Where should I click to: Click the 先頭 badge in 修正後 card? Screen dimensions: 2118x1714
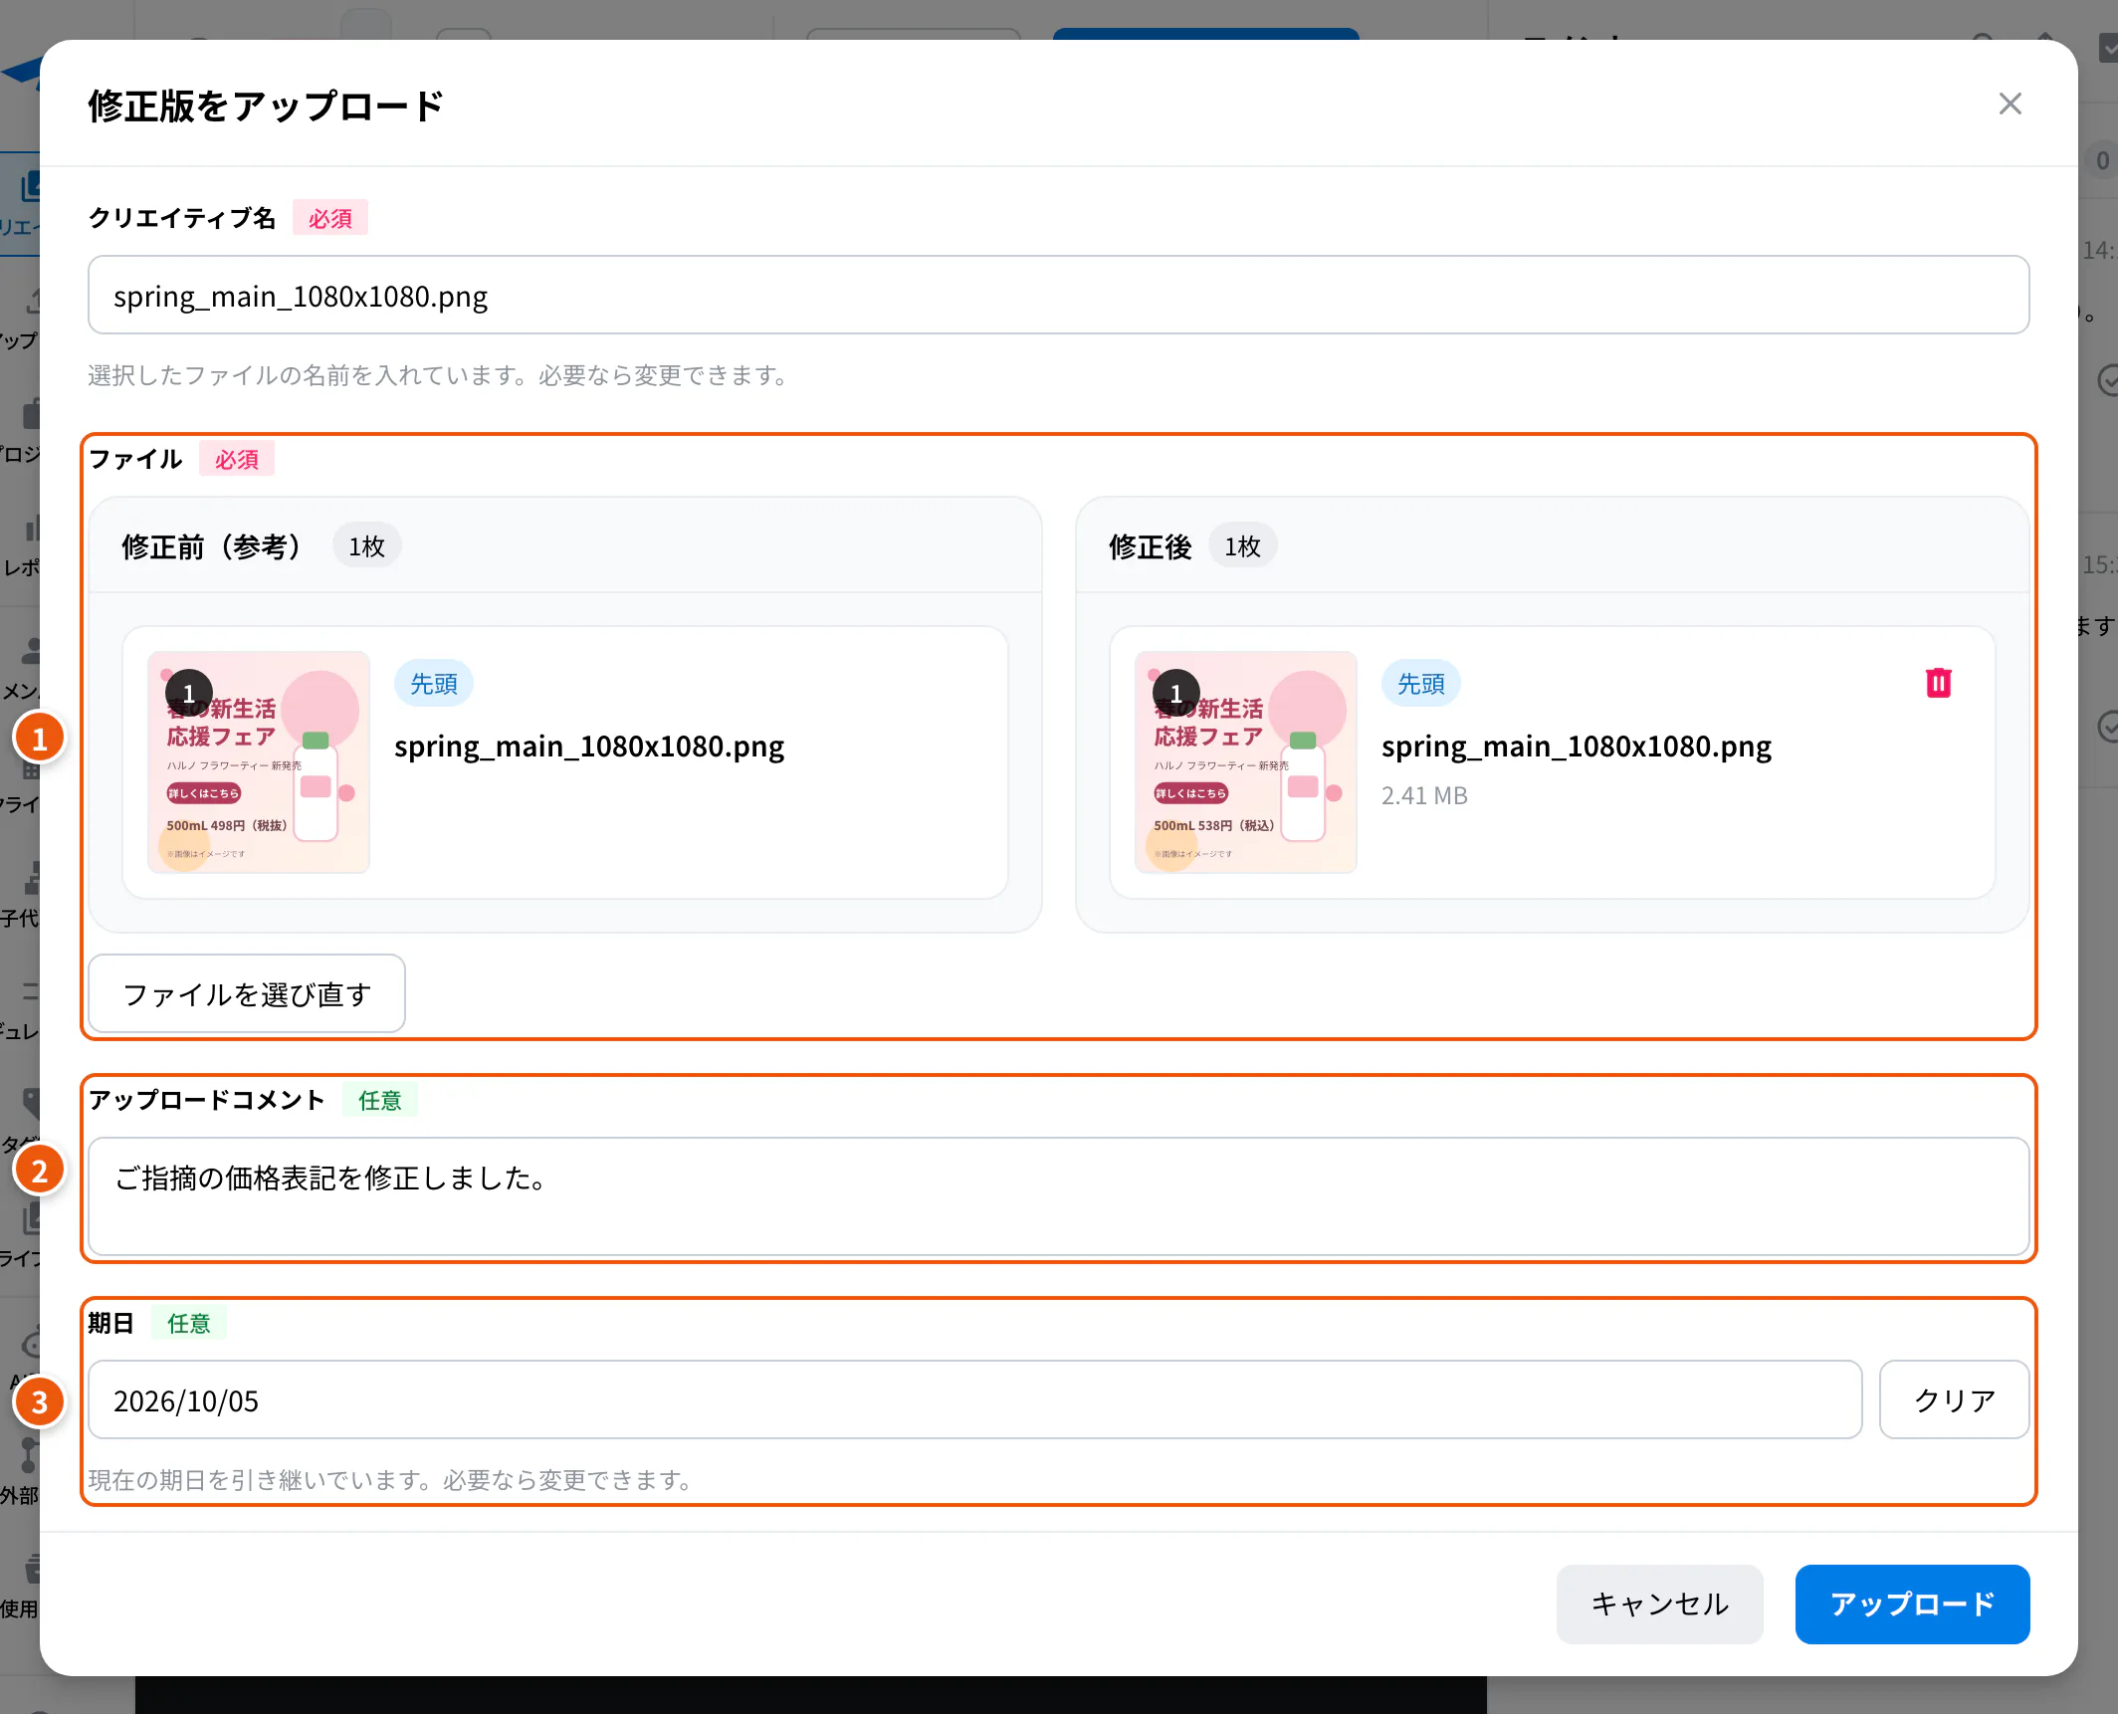pos(1420,684)
